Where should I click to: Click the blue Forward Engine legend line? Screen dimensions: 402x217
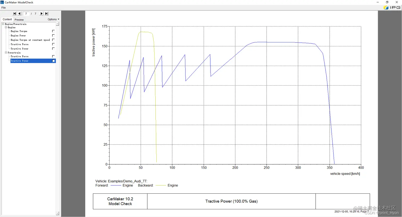click(116, 185)
